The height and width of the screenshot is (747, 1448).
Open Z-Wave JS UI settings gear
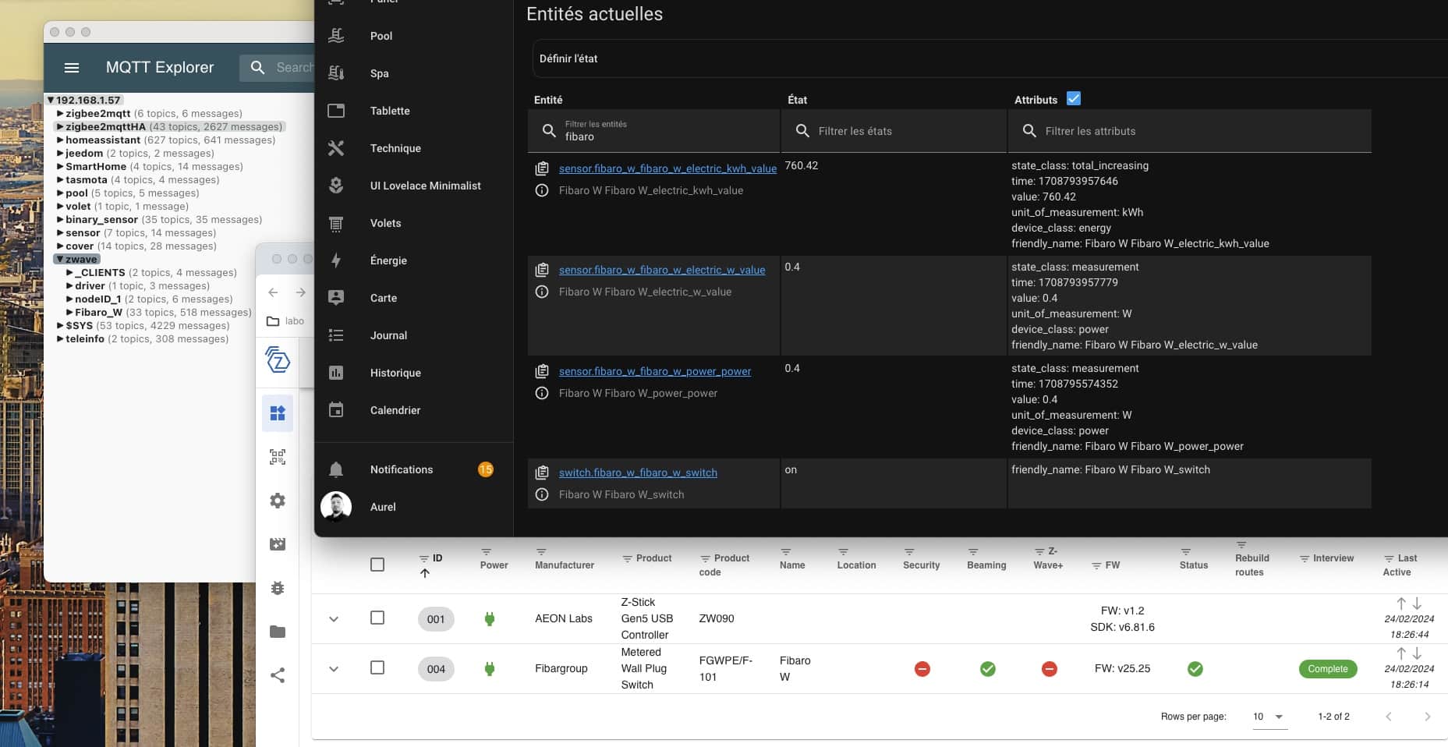tap(278, 501)
